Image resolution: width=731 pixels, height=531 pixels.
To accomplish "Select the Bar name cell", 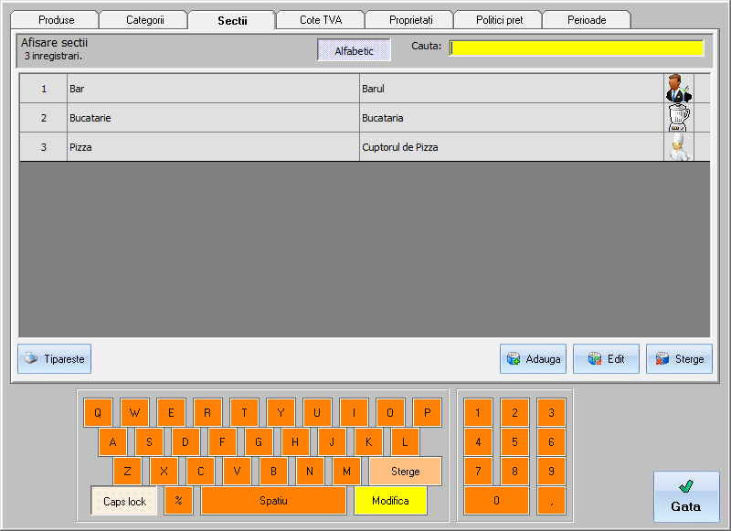I will click(213, 89).
